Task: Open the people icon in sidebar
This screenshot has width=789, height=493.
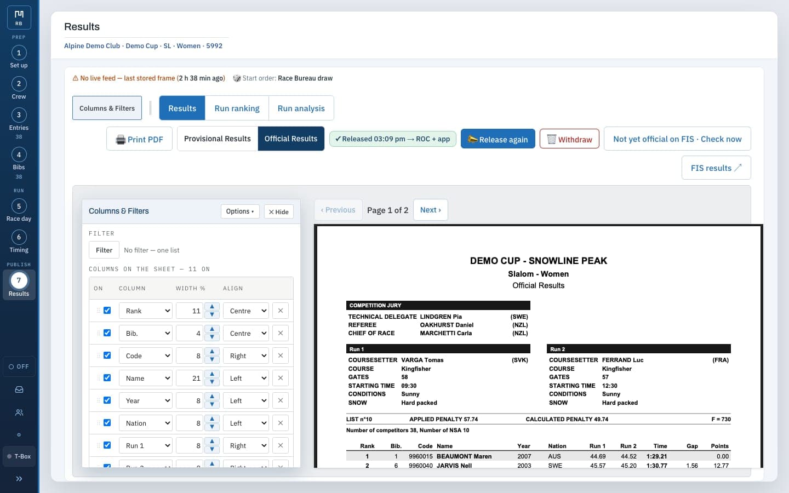Action: tap(19, 412)
